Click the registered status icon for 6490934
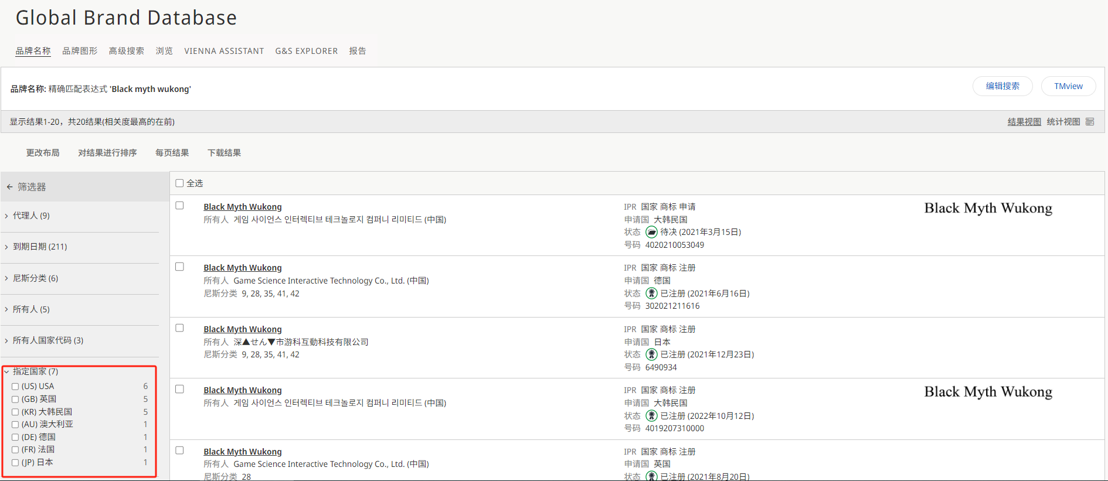This screenshot has height=481, width=1108. (x=651, y=354)
